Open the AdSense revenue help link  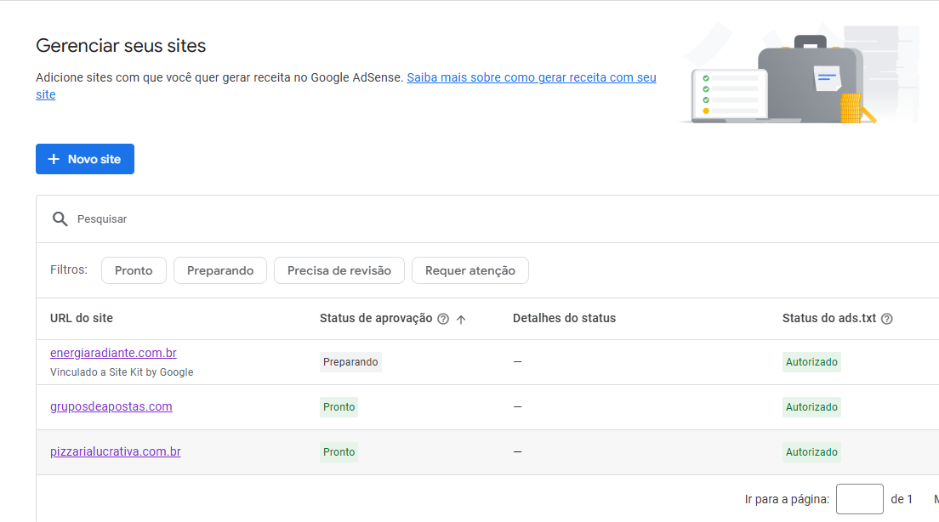[532, 78]
